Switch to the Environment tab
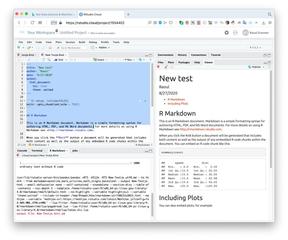 166,55
